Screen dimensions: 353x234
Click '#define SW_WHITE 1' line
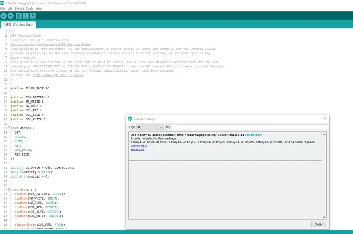click(x=27, y=102)
